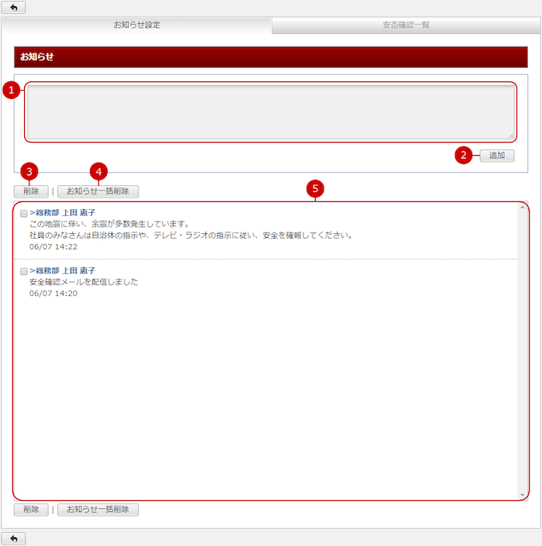Switch to the 安否確認一覧 tab
This screenshot has height=546, width=542.
(x=406, y=25)
